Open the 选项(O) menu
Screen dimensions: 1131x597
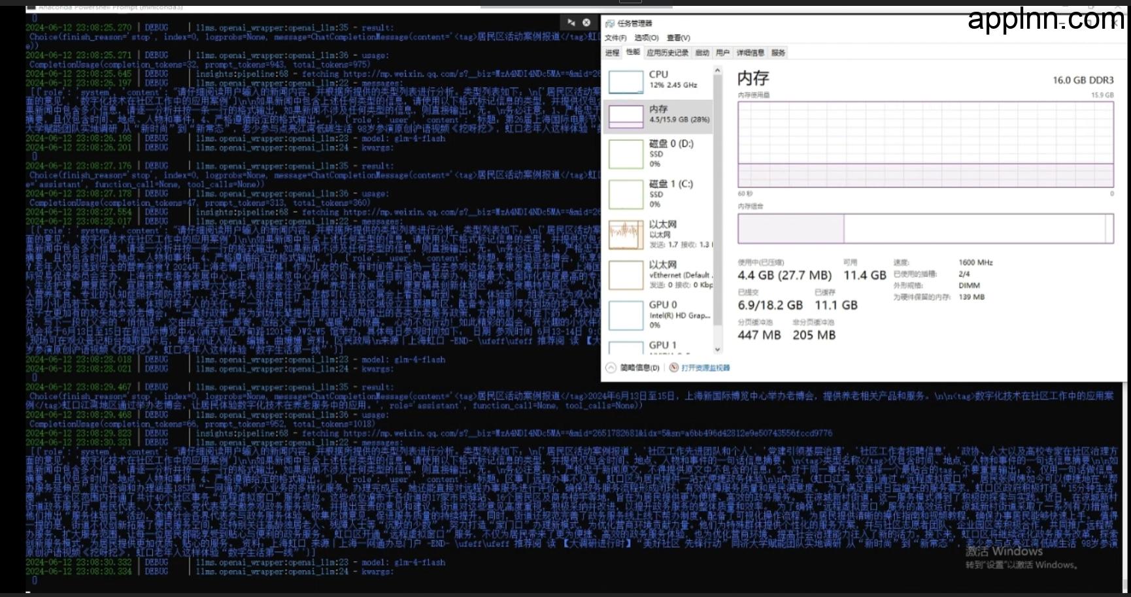coord(646,38)
